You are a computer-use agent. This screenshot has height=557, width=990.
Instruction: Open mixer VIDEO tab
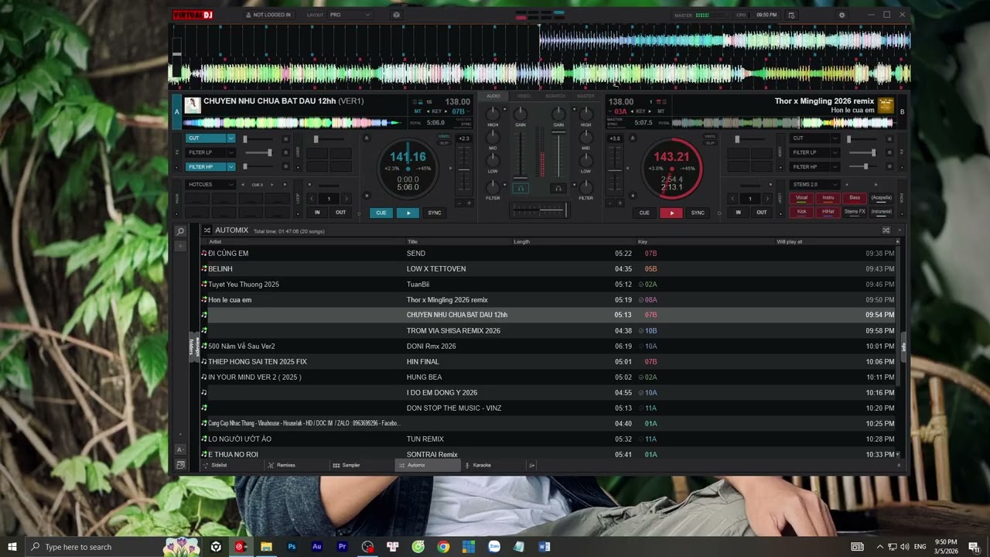click(x=524, y=96)
